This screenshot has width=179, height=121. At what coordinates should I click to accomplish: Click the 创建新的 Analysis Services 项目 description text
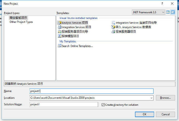[24, 84]
